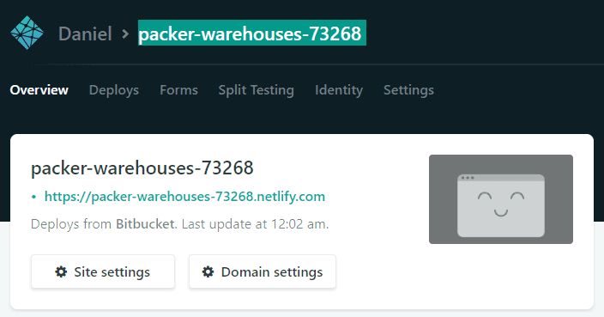Open the Forms tab
This screenshot has width=604, height=317.
coord(178,90)
